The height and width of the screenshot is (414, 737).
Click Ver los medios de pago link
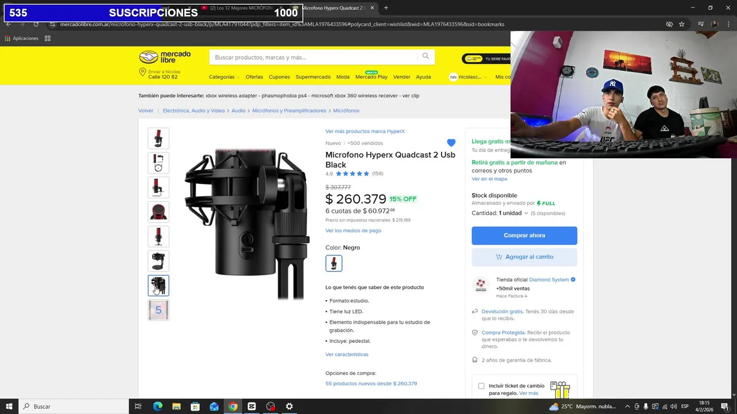(x=353, y=231)
